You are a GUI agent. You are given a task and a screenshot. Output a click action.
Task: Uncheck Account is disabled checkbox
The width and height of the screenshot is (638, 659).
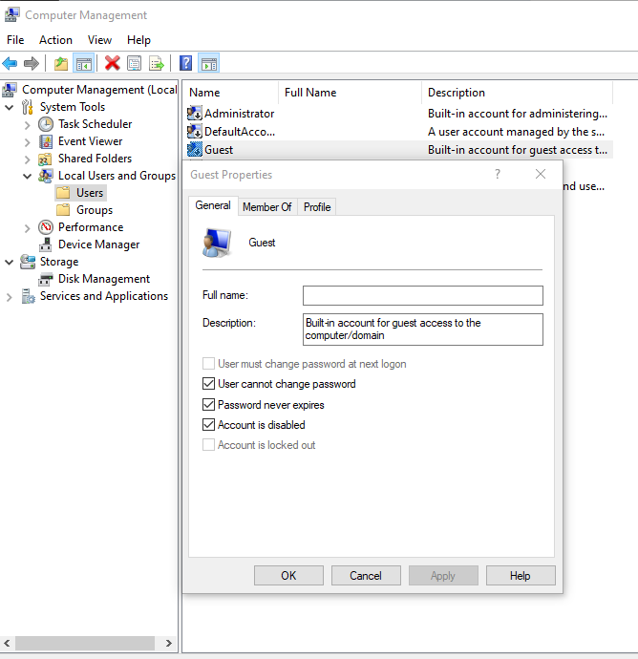tap(208, 424)
